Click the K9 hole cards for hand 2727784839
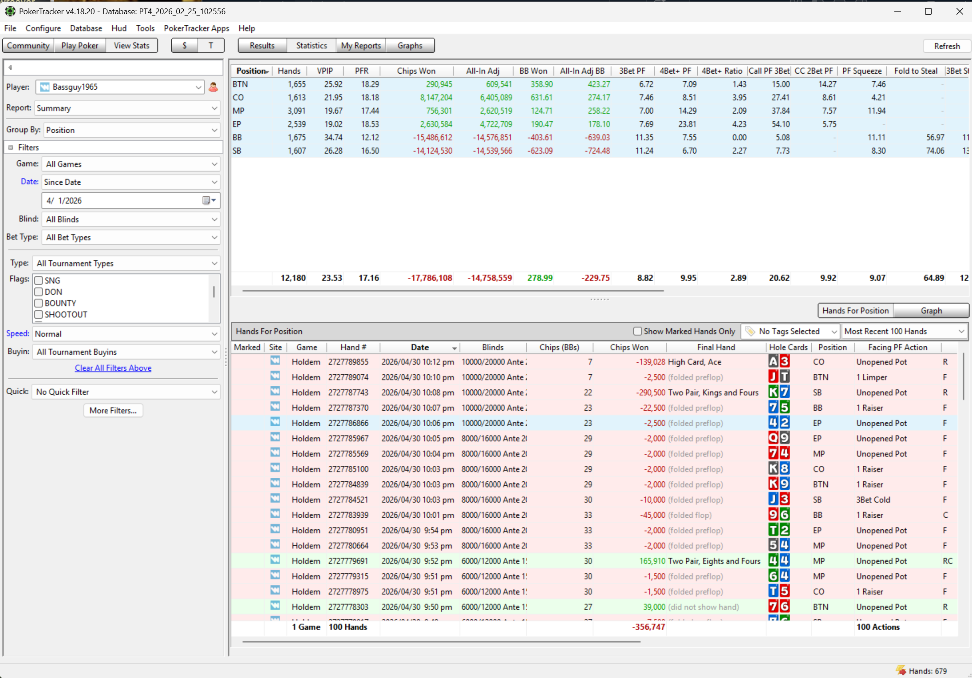972x678 pixels. tap(779, 484)
